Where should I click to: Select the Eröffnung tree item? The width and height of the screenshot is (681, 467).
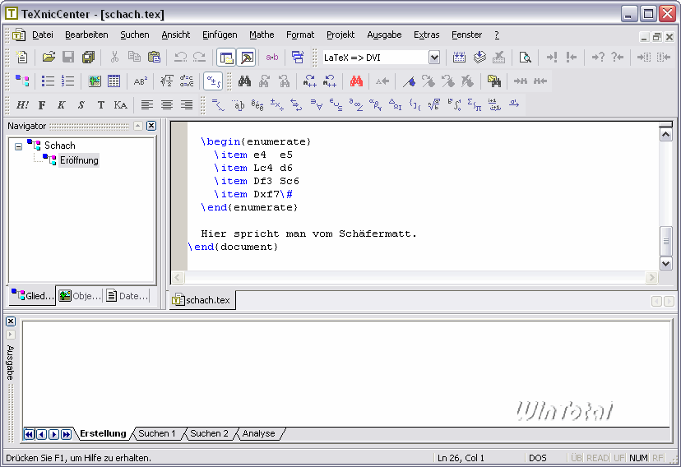point(79,160)
